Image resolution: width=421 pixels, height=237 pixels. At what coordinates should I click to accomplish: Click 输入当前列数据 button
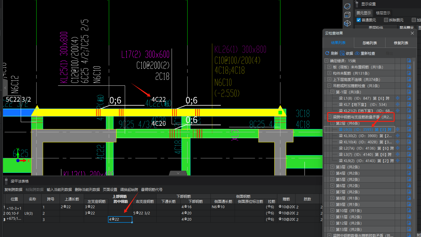59,189
